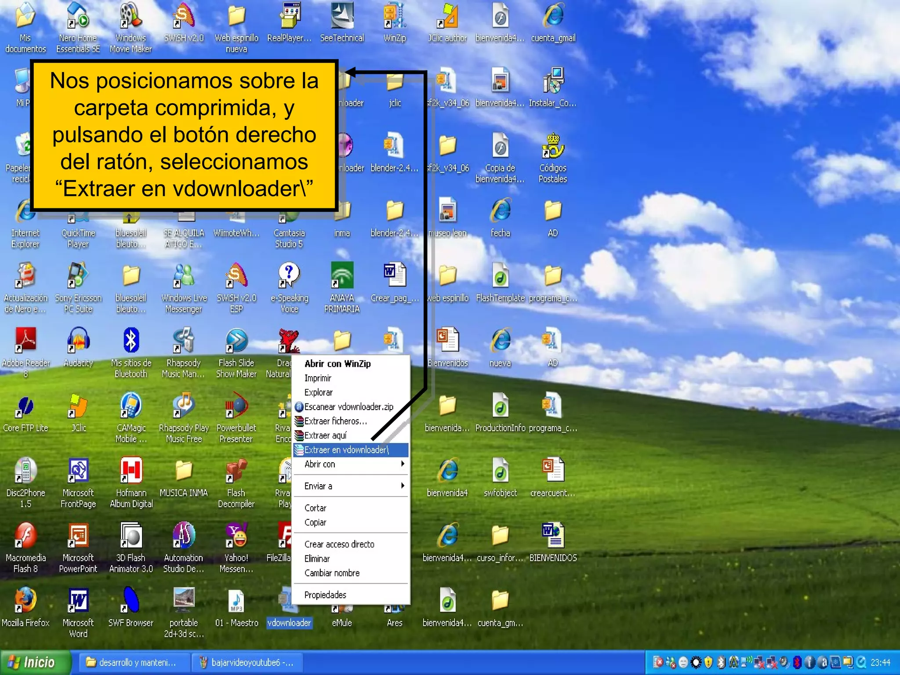Open Propiedades from context menu
Viewport: 900px width, 675px height.
(351, 595)
